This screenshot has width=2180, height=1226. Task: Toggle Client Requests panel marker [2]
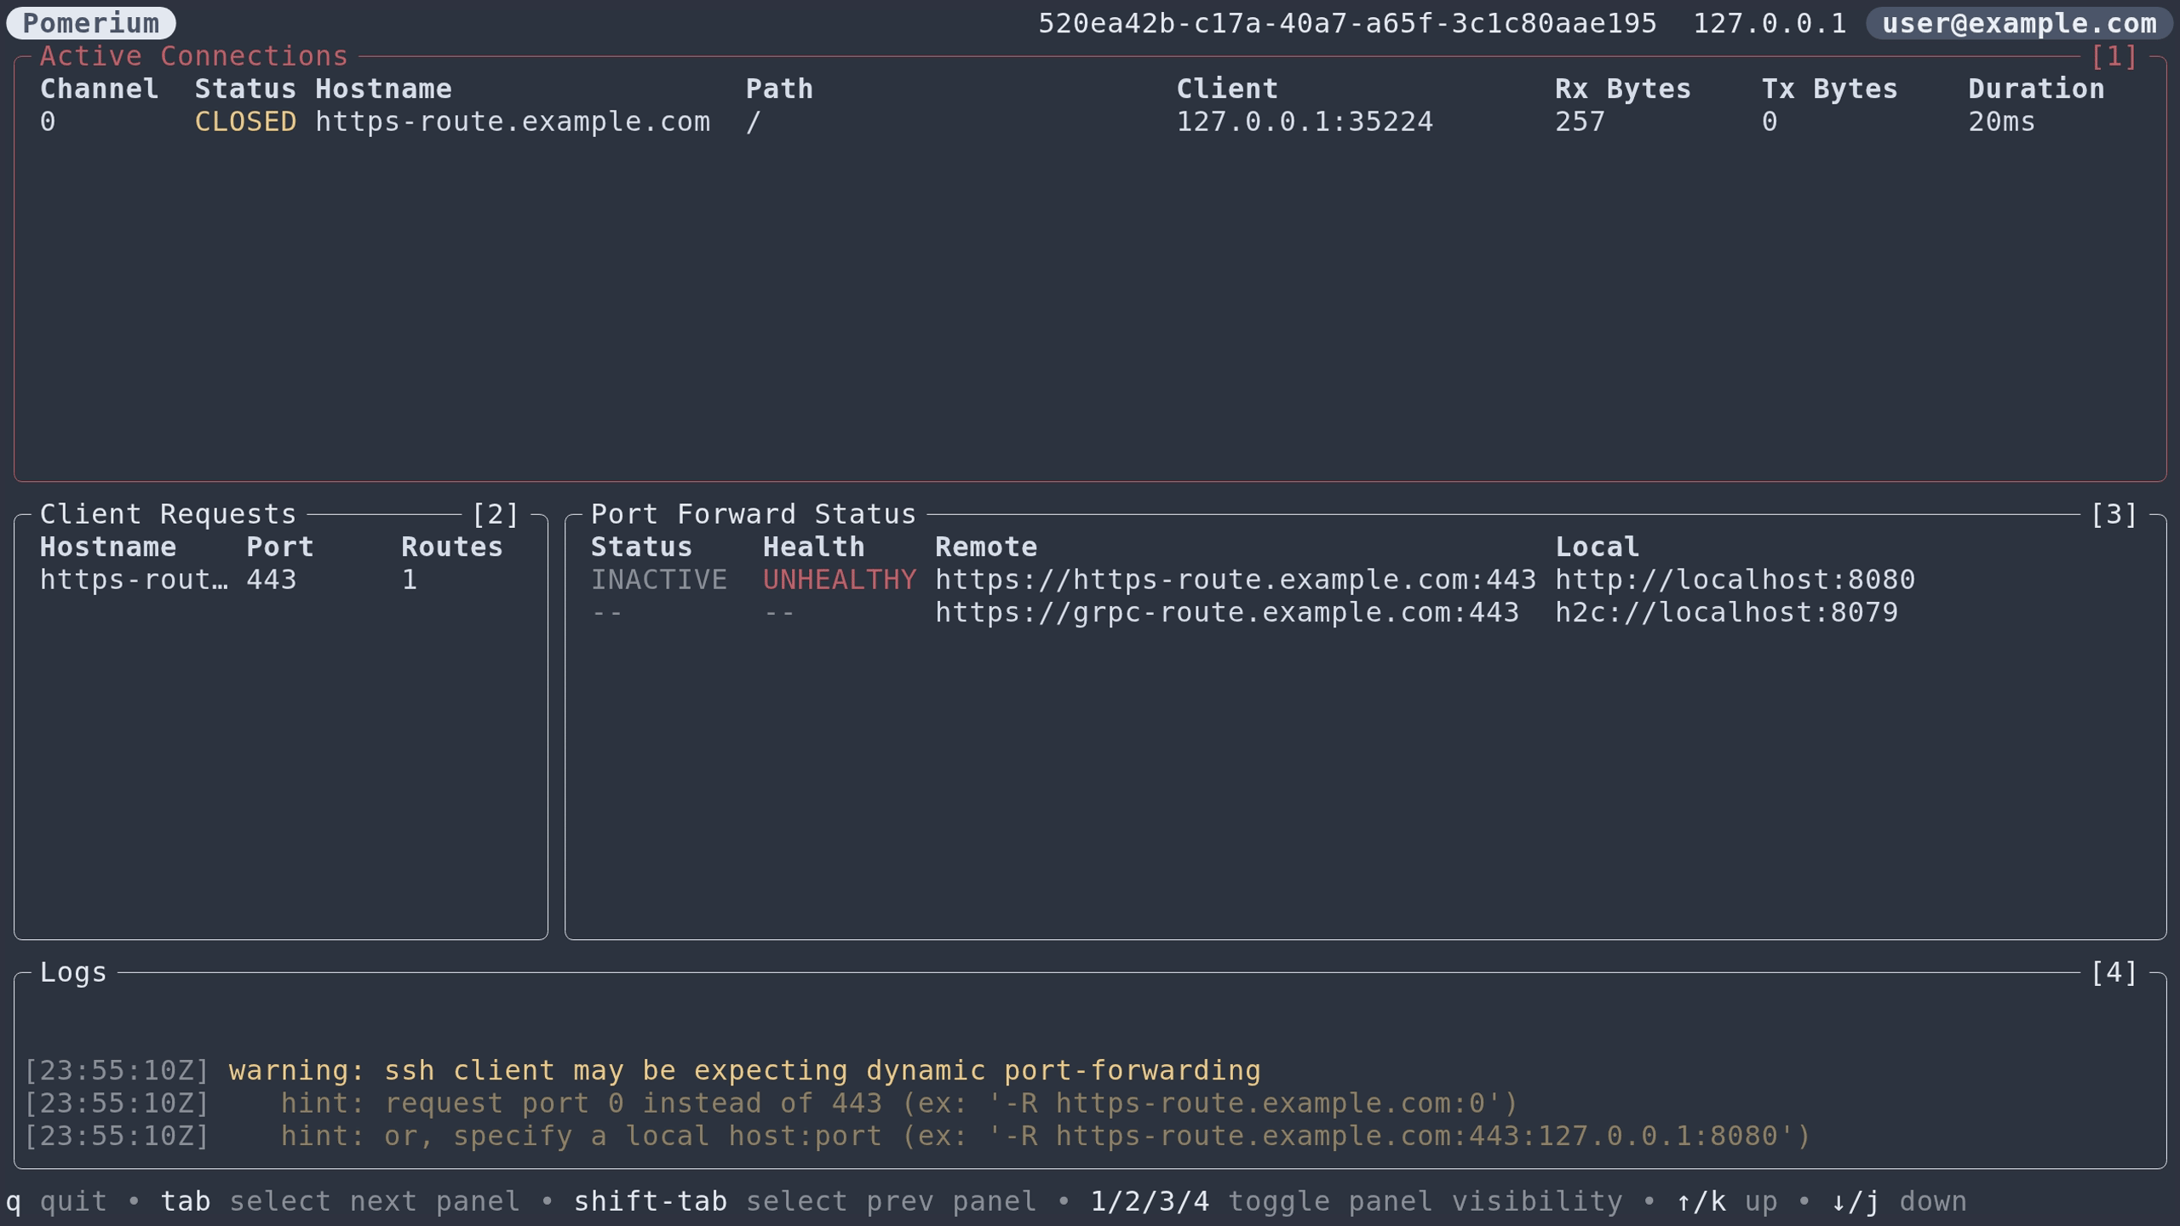(x=495, y=514)
